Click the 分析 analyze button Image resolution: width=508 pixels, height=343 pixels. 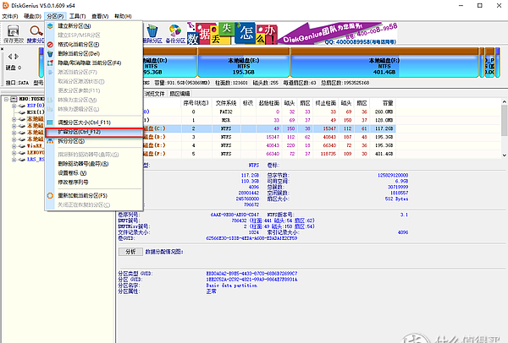click(130, 252)
